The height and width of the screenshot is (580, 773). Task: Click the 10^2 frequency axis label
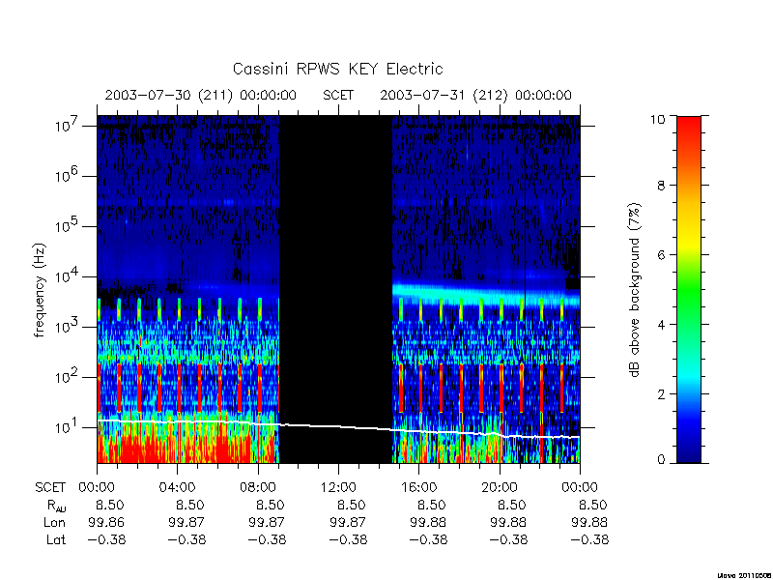(x=68, y=375)
